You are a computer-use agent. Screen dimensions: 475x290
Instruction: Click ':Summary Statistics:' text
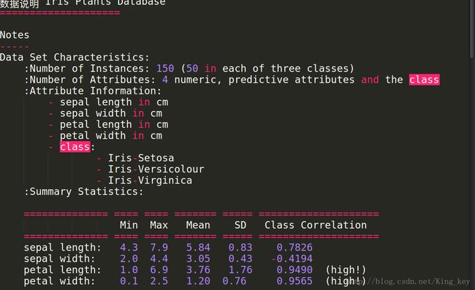click(x=83, y=191)
